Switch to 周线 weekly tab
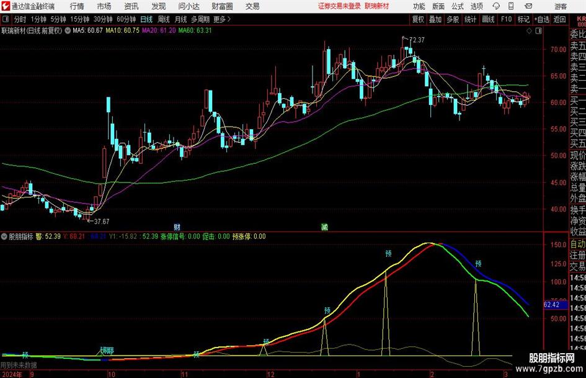The width and height of the screenshot is (586, 378). tap(164, 19)
